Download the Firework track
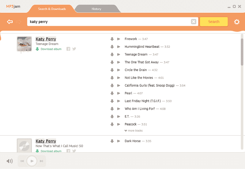This screenshot has width=245, height=169. [112, 39]
